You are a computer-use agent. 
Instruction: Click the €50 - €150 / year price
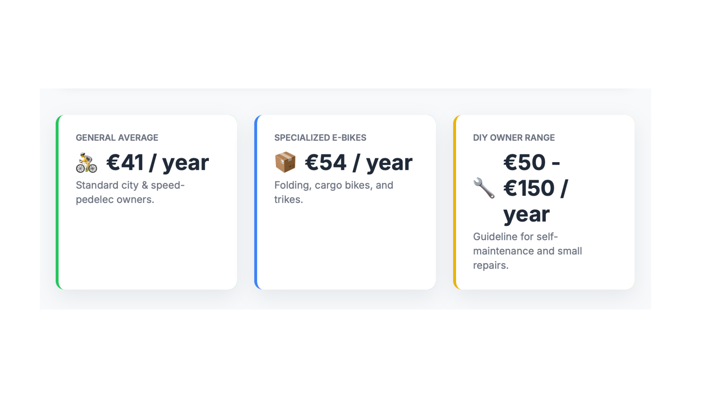tap(535, 188)
